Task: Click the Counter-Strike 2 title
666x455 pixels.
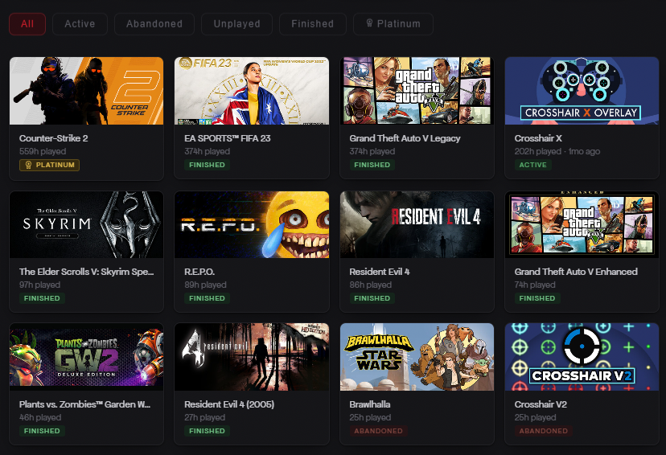Action: [54, 138]
